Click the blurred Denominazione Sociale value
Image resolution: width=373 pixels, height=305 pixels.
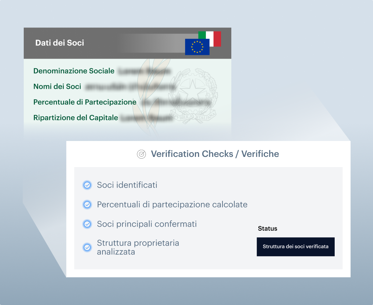click(144, 72)
